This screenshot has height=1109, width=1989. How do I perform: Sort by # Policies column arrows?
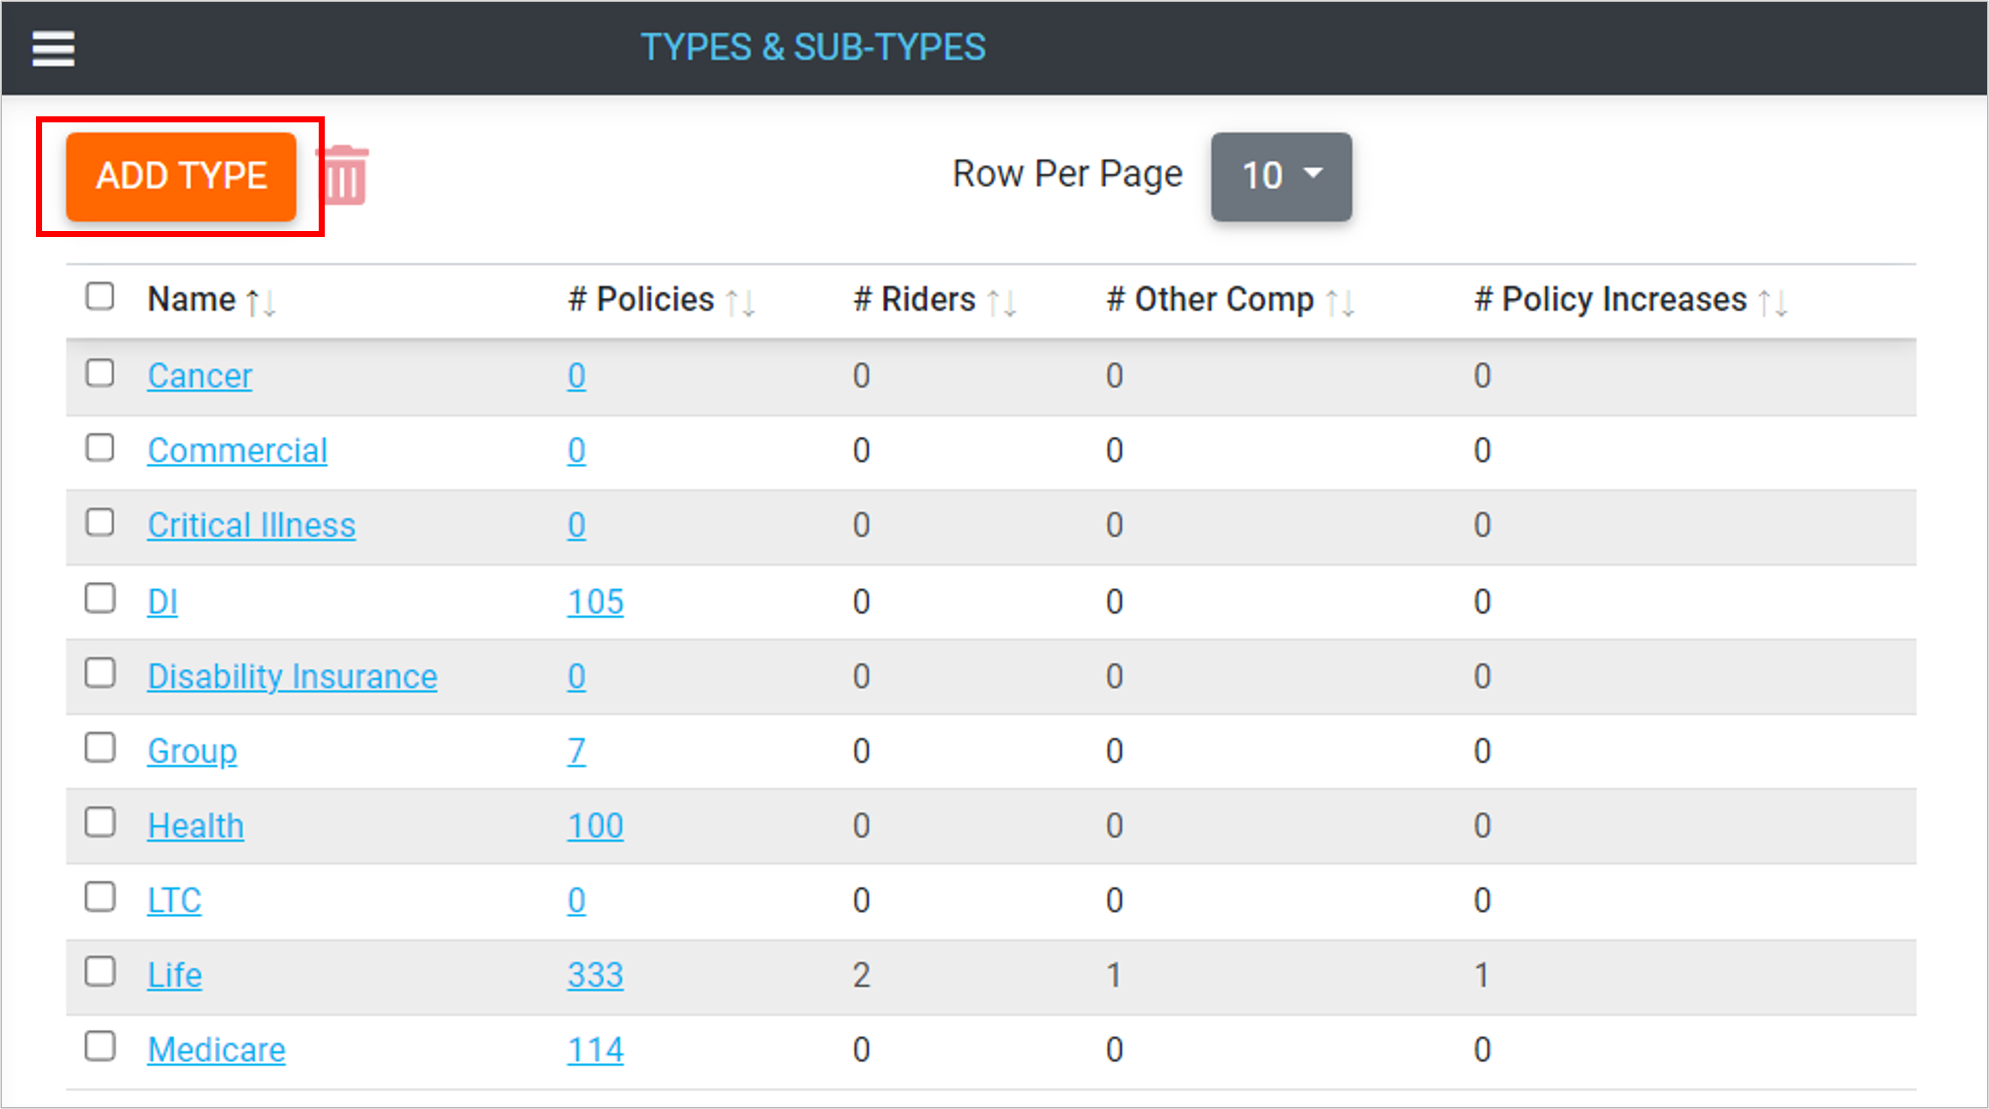point(740,302)
